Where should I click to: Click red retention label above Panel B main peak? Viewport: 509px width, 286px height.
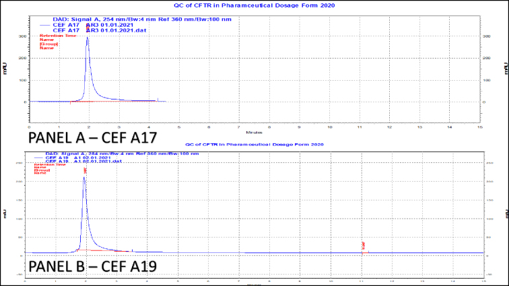85,170
